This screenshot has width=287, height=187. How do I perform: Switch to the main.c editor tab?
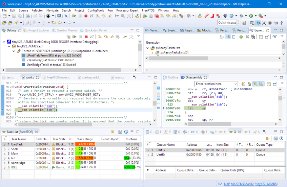pyautogui.click(x=118, y=77)
